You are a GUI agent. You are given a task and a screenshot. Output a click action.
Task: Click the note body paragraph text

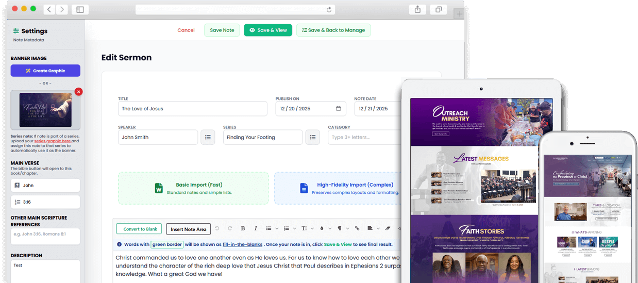258,265
